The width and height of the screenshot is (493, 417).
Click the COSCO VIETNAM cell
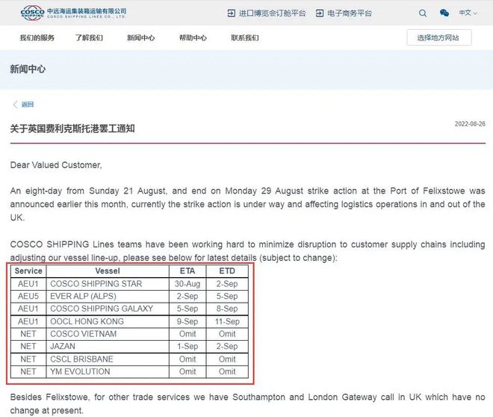pos(108,334)
